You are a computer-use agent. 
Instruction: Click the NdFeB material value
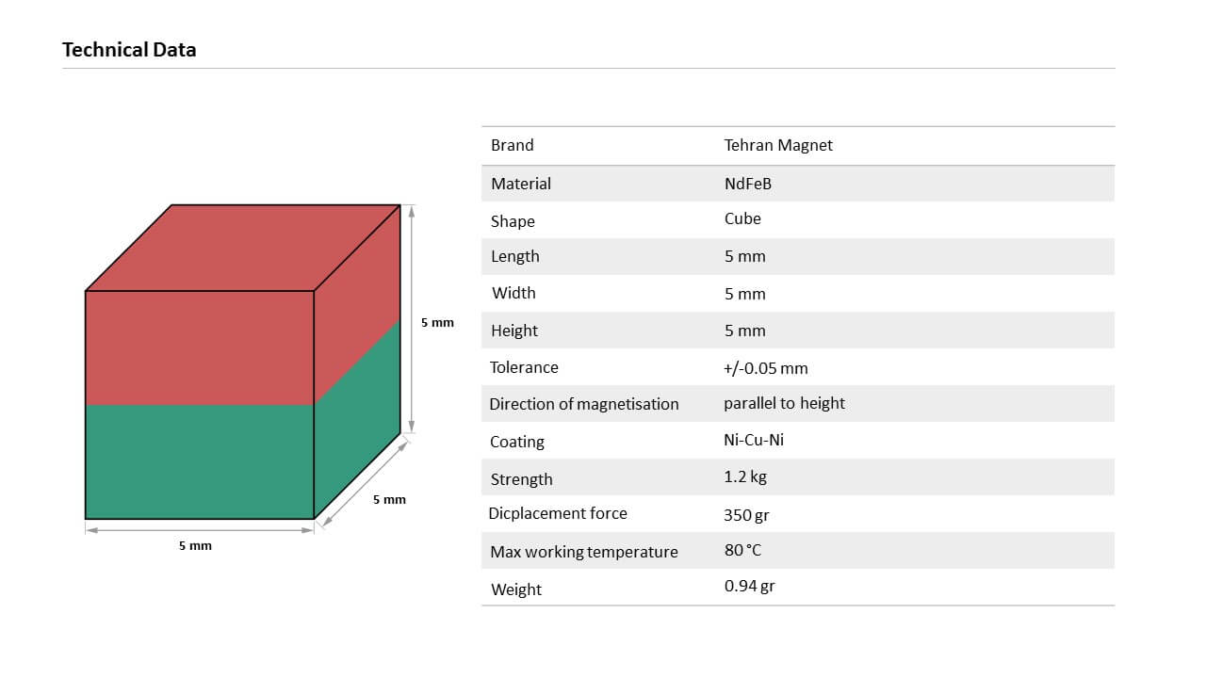tap(747, 184)
